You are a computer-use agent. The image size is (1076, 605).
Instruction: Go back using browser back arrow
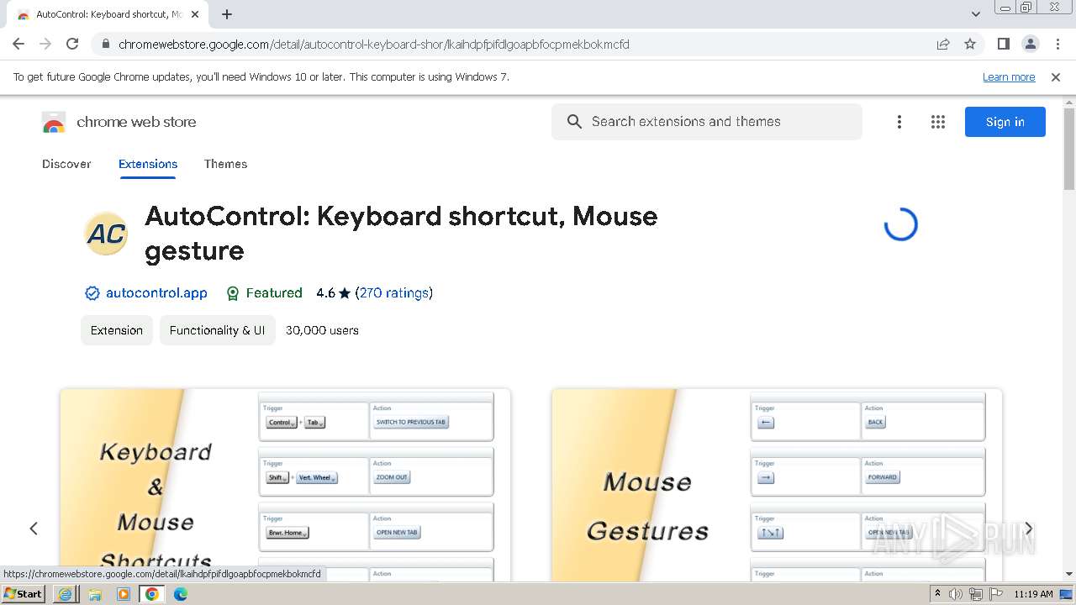point(18,44)
